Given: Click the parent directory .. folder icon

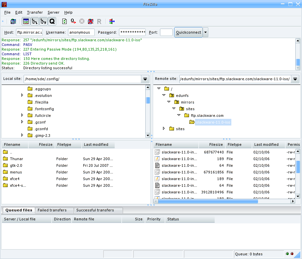Looking at the screenshot, I should tap(5, 152).
